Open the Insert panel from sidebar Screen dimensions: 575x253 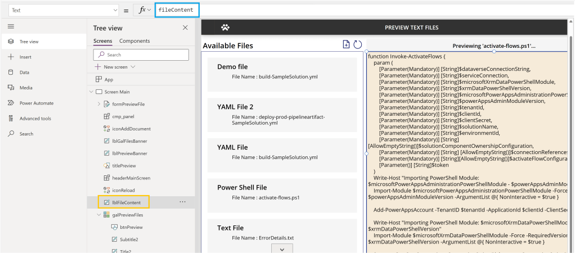[25, 57]
